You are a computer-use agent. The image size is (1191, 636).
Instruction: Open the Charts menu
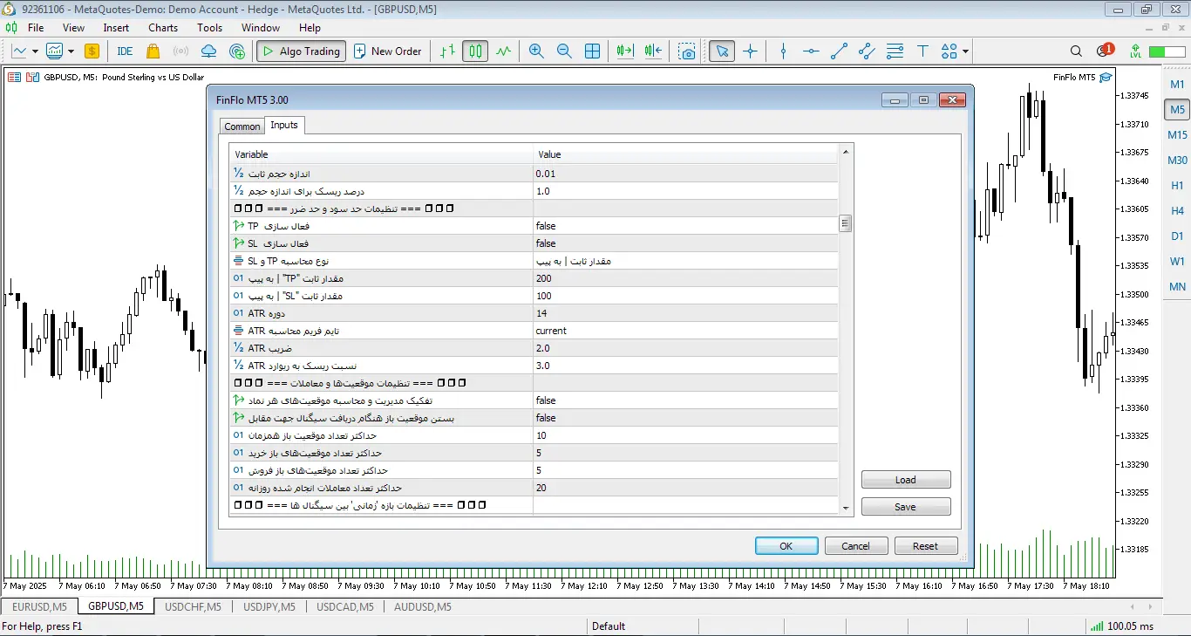(163, 28)
